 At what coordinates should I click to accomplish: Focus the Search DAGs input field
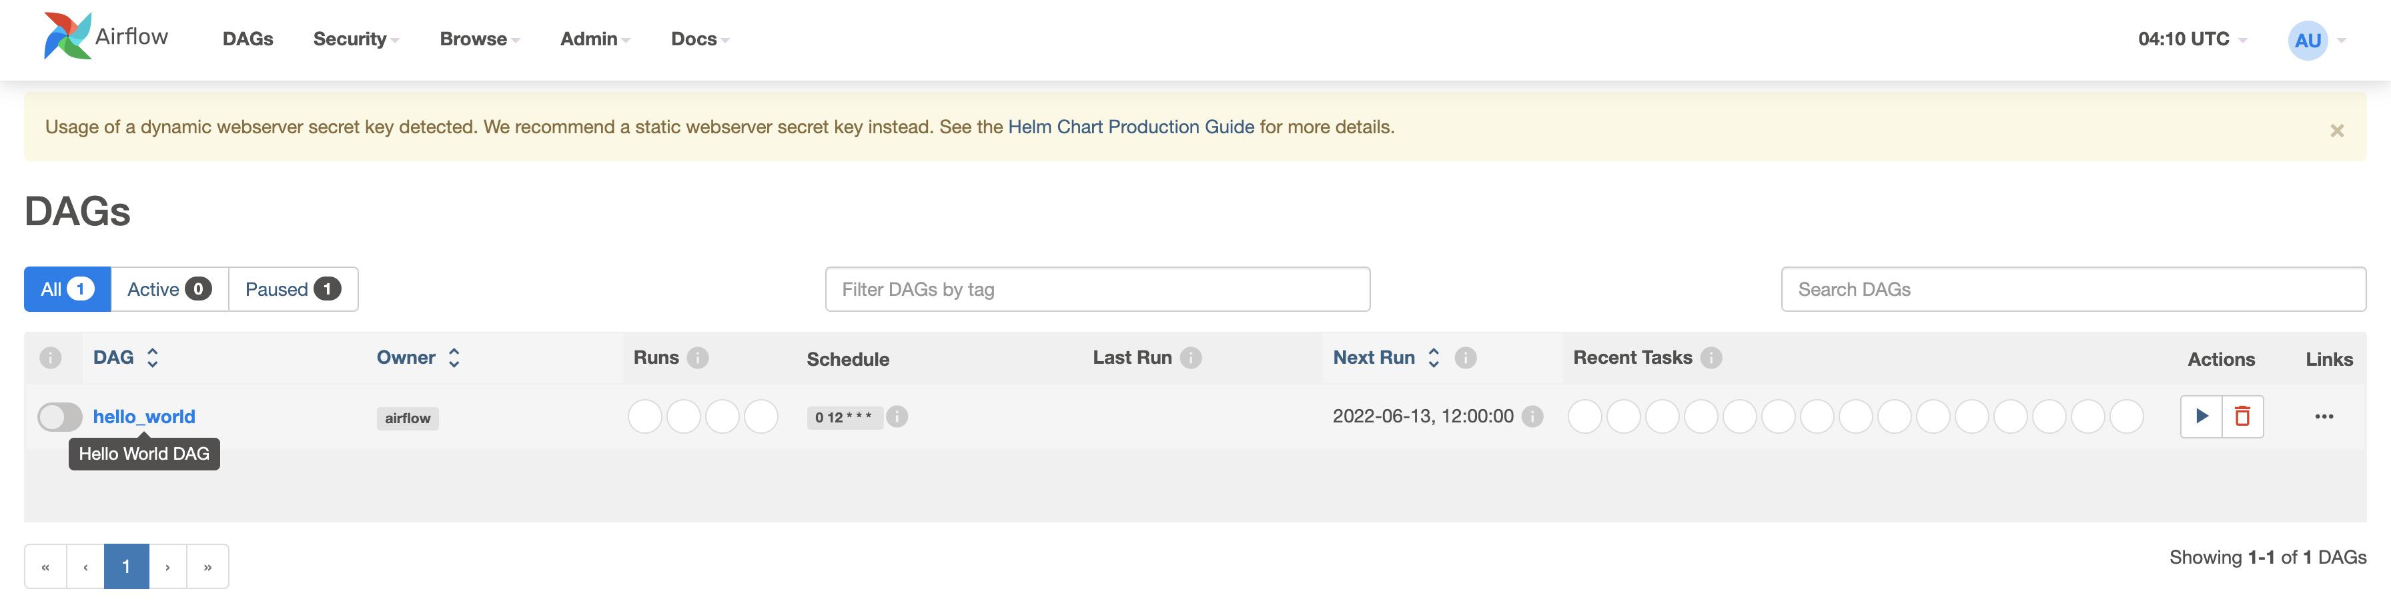point(2073,289)
